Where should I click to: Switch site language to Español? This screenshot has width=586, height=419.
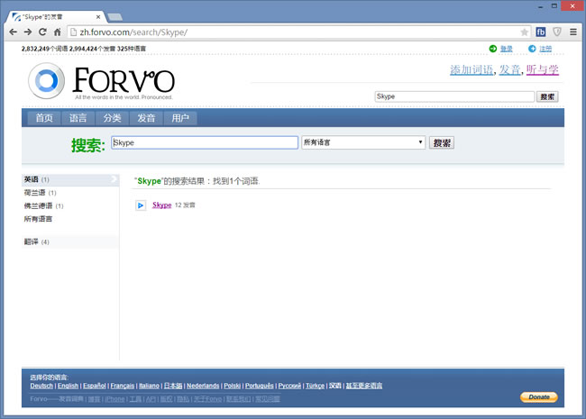pos(94,386)
